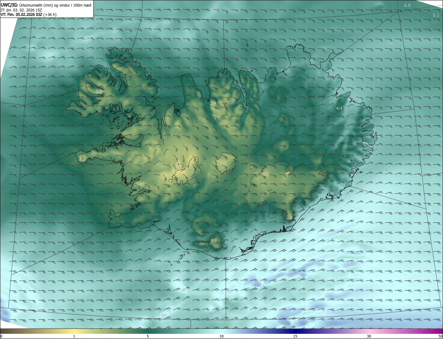Click the 30 tick on the color scale
This screenshot has width=443, height=339.
(x=369, y=336)
